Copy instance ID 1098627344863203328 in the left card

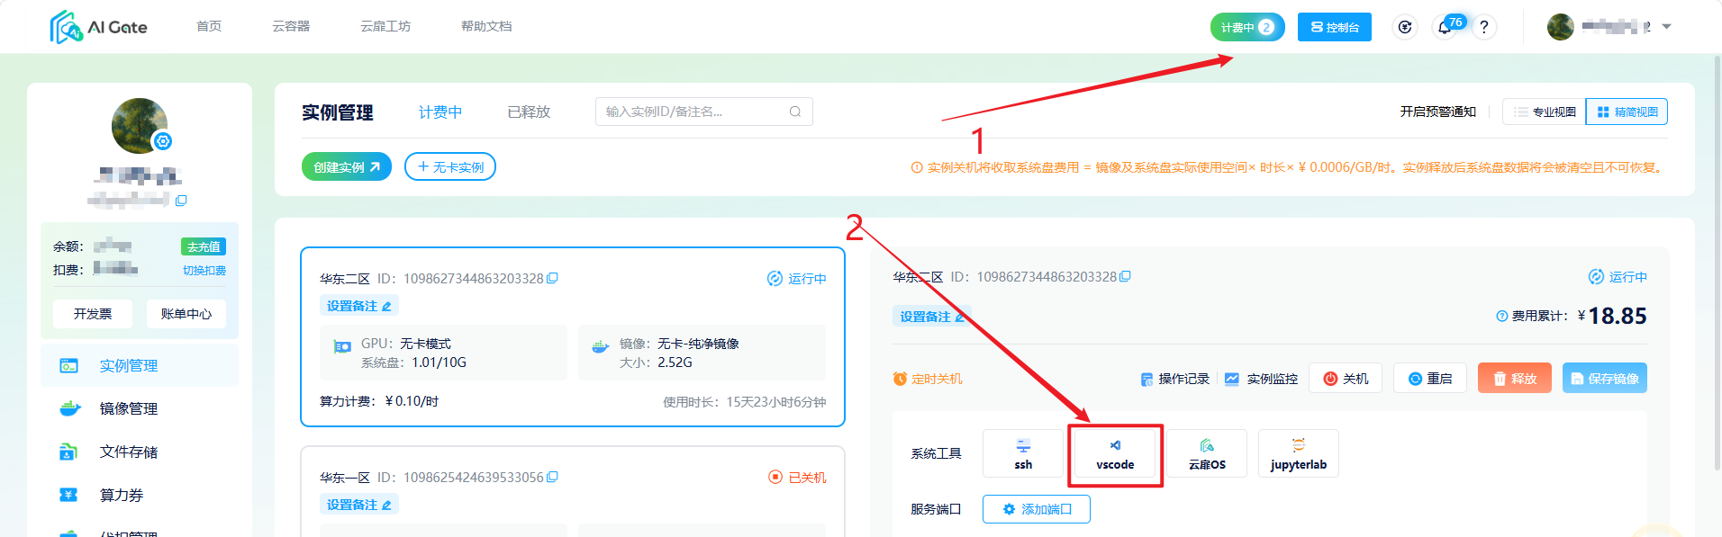coord(553,278)
